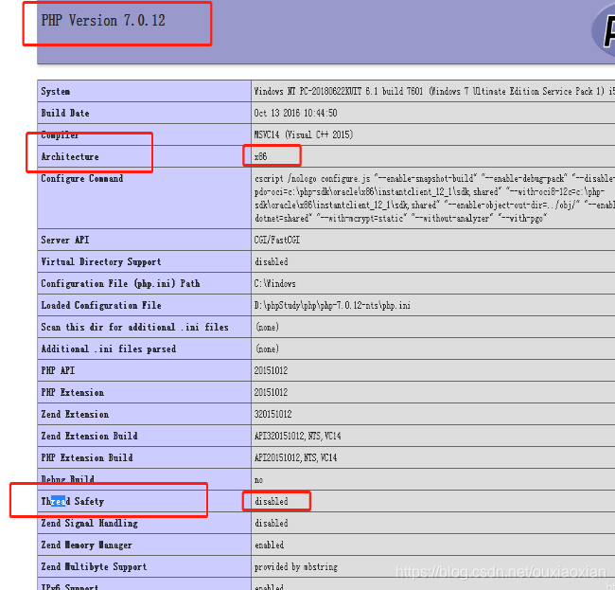Screen dimensions: 615x590
Task: Select the Server API label
Action: [x=65, y=240]
